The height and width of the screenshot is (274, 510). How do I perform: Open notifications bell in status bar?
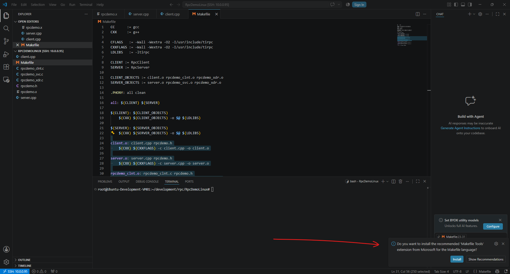click(506, 271)
